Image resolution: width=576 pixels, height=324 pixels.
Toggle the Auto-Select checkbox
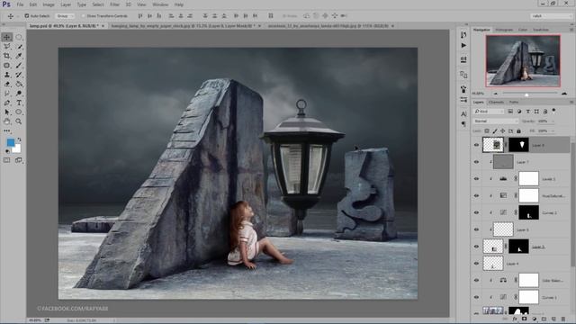click(26, 16)
